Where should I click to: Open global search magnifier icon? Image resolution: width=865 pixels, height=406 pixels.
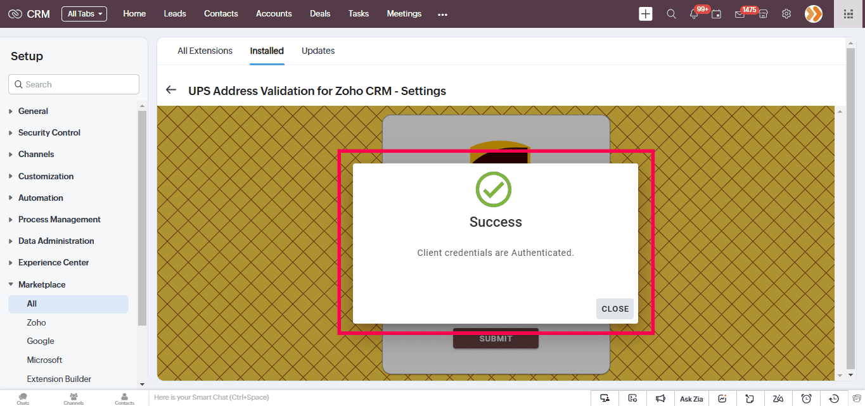point(671,14)
